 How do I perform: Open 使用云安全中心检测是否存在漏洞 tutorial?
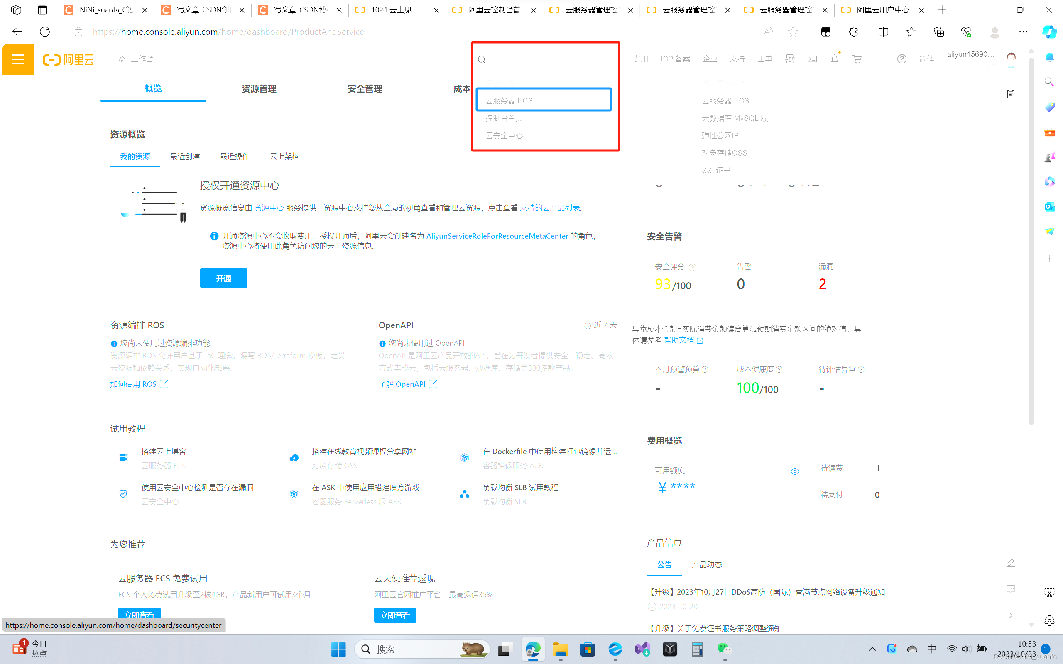click(x=197, y=488)
